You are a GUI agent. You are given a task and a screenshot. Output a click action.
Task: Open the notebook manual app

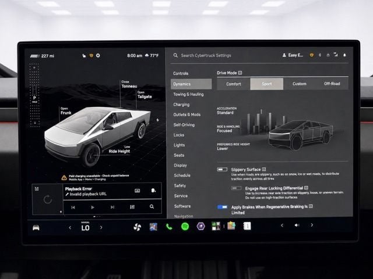pos(247,226)
